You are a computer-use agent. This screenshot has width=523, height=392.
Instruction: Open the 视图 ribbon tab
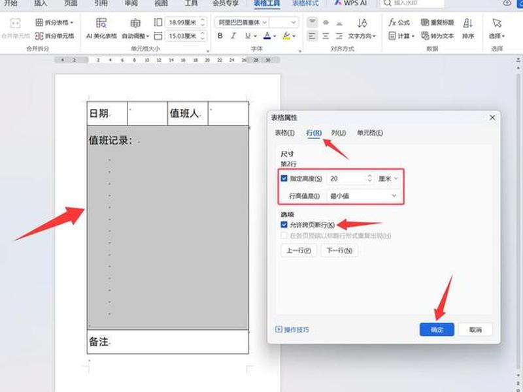click(x=161, y=3)
